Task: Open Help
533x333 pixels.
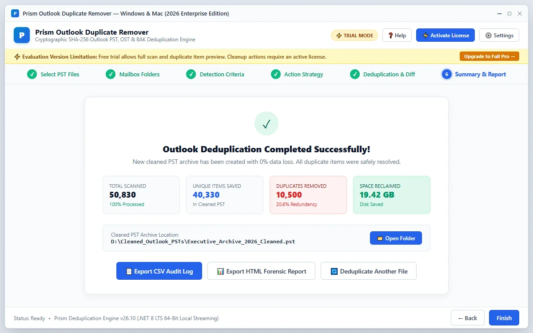Action: [x=397, y=36]
